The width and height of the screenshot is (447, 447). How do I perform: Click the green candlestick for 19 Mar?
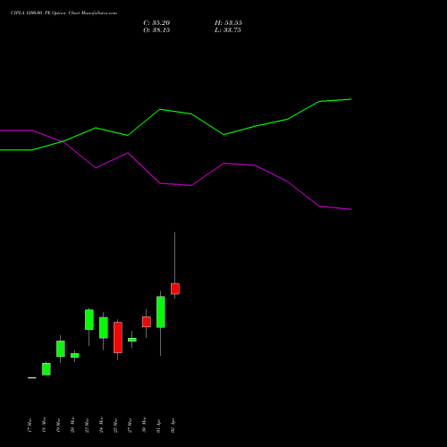pyautogui.click(x=61, y=349)
